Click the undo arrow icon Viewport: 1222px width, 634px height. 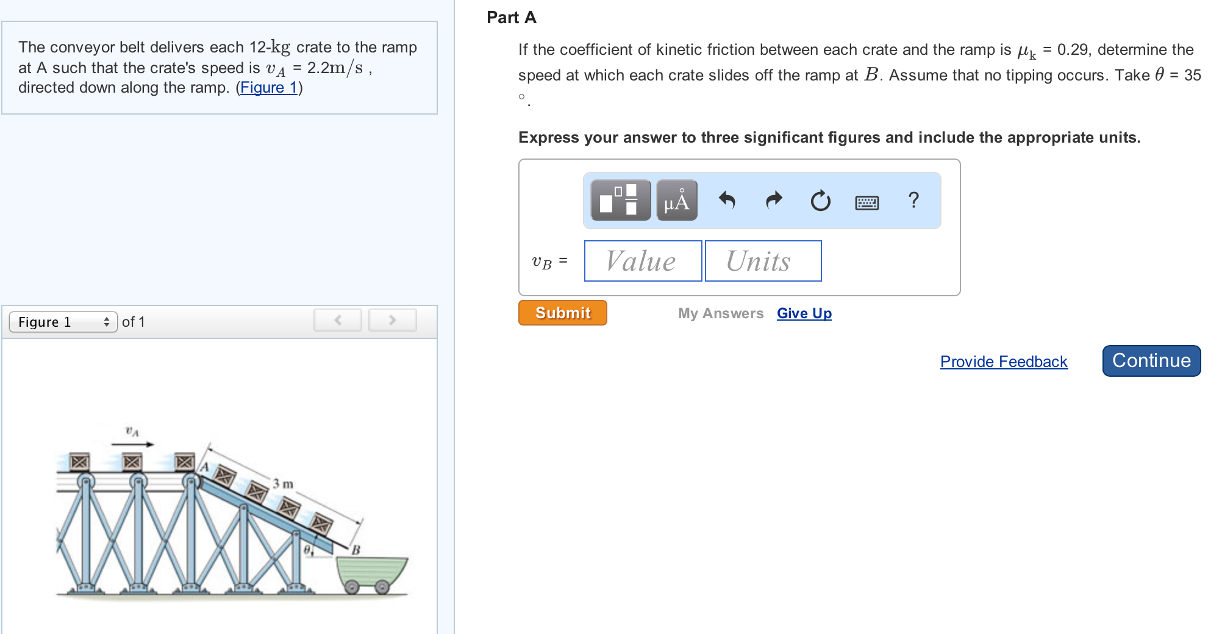tap(727, 200)
